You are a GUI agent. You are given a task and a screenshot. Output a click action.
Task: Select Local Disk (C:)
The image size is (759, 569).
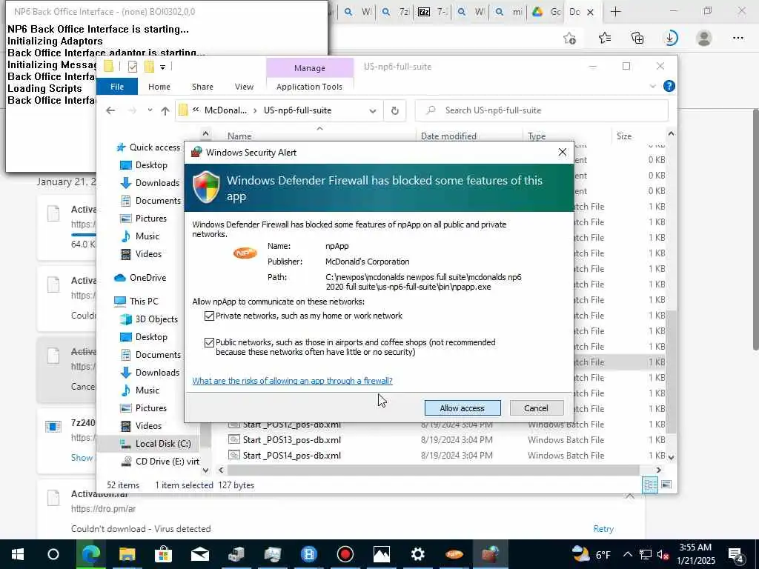click(x=163, y=444)
